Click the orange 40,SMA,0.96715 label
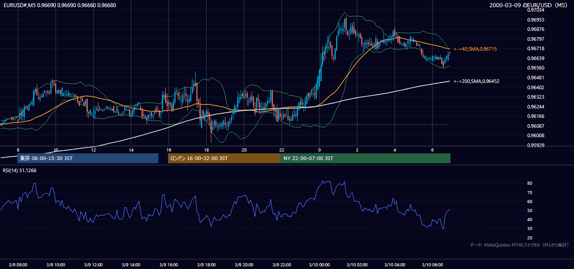 (x=475, y=49)
